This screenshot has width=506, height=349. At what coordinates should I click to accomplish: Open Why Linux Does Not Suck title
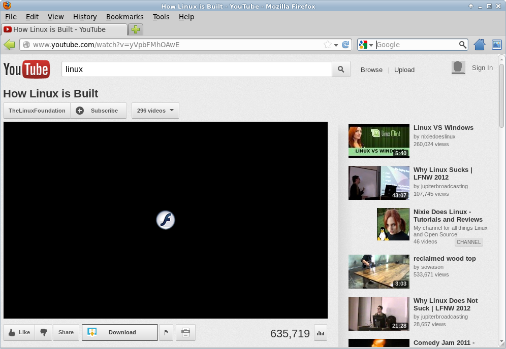click(446, 304)
